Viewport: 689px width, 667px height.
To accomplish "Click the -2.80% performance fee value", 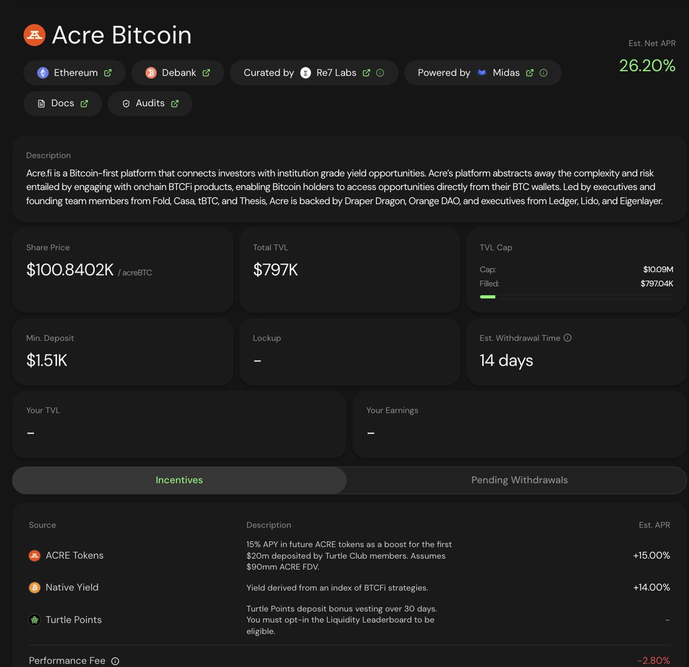I will click(x=653, y=661).
